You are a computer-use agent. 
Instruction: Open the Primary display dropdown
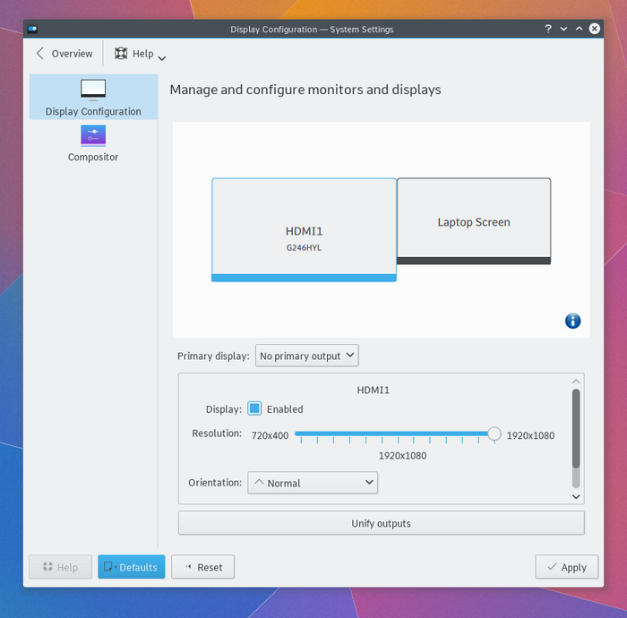point(306,356)
